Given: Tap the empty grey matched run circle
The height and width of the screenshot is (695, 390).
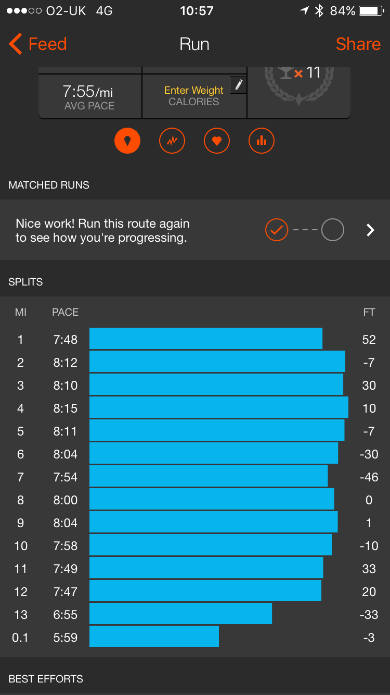Looking at the screenshot, I should tap(333, 230).
